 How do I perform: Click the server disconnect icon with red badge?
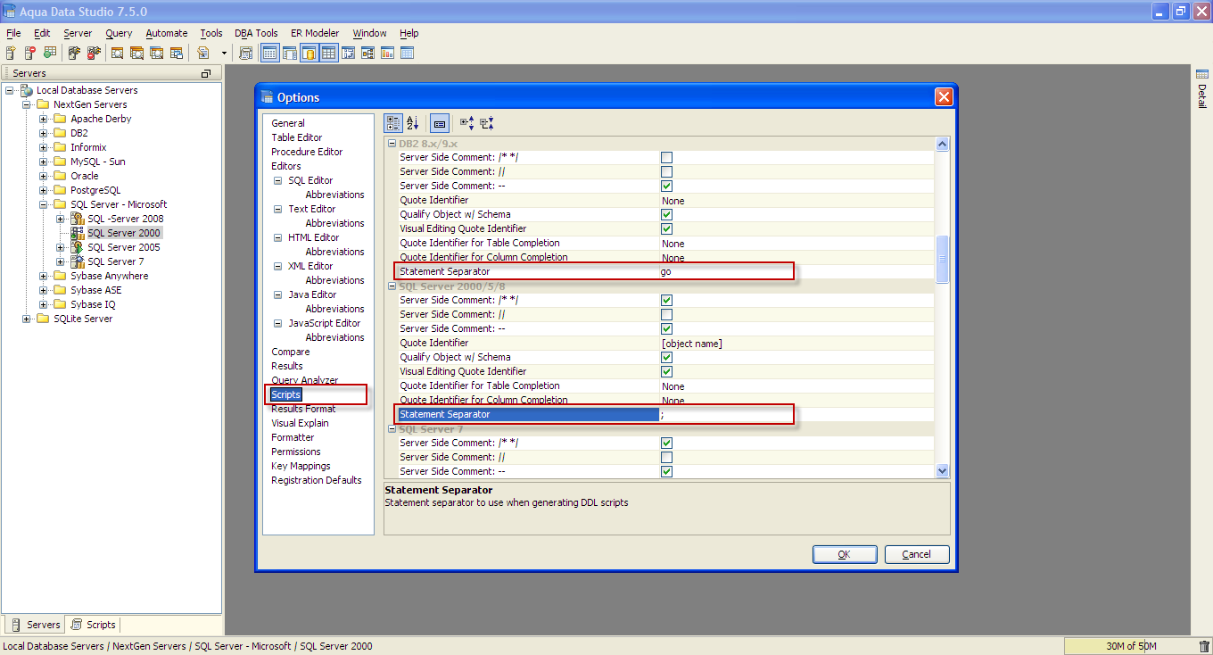93,54
